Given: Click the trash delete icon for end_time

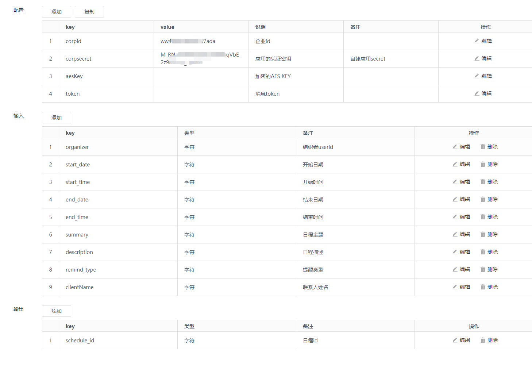Looking at the screenshot, I should coord(483,217).
